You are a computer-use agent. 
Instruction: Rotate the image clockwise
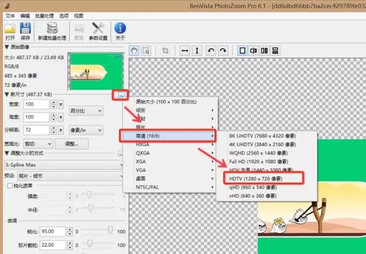(x=223, y=51)
